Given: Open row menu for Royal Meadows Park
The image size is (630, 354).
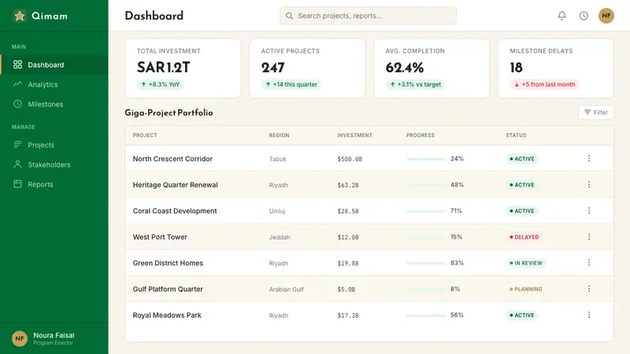Looking at the screenshot, I should coord(589,315).
